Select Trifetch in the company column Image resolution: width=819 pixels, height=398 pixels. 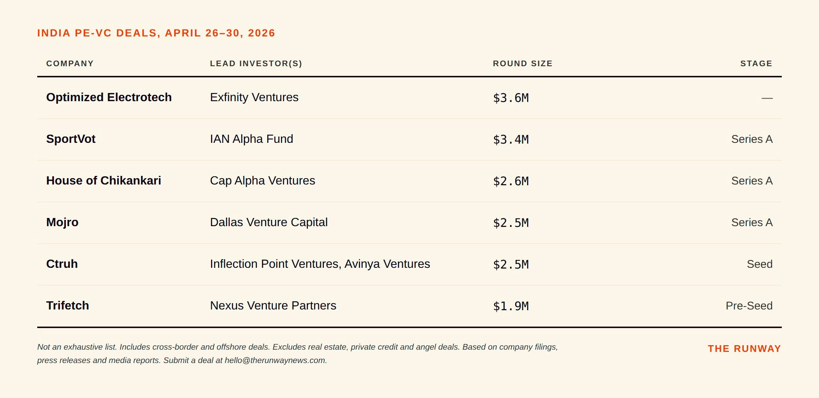pos(67,306)
